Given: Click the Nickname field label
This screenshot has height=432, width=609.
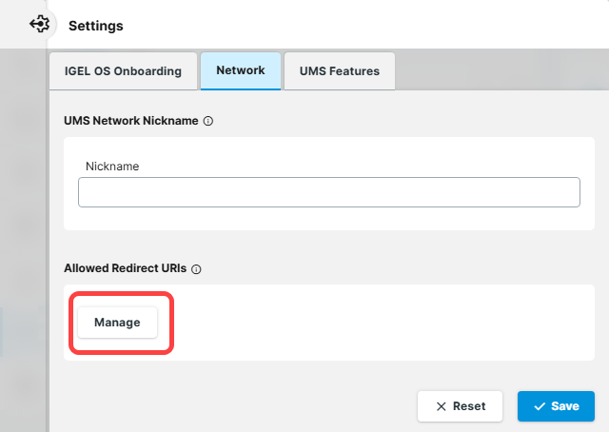Looking at the screenshot, I should [x=112, y=166].
